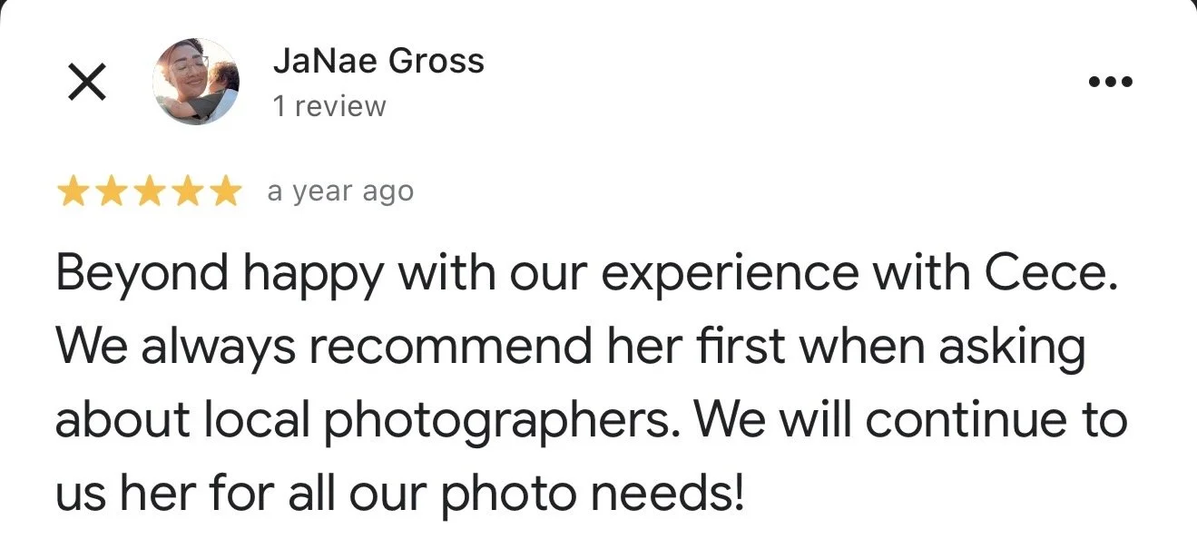Click JaNae Gross's round profile photo

point(196,82)
